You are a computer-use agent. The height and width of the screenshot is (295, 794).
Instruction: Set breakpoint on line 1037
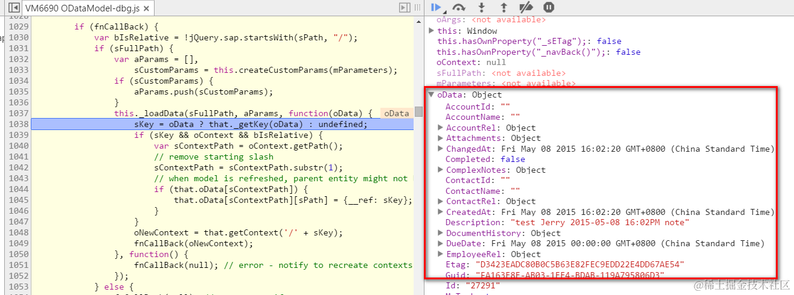tap(19, 113)
